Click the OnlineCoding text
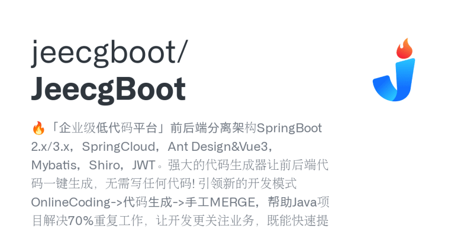 click(x=71, y=202)
